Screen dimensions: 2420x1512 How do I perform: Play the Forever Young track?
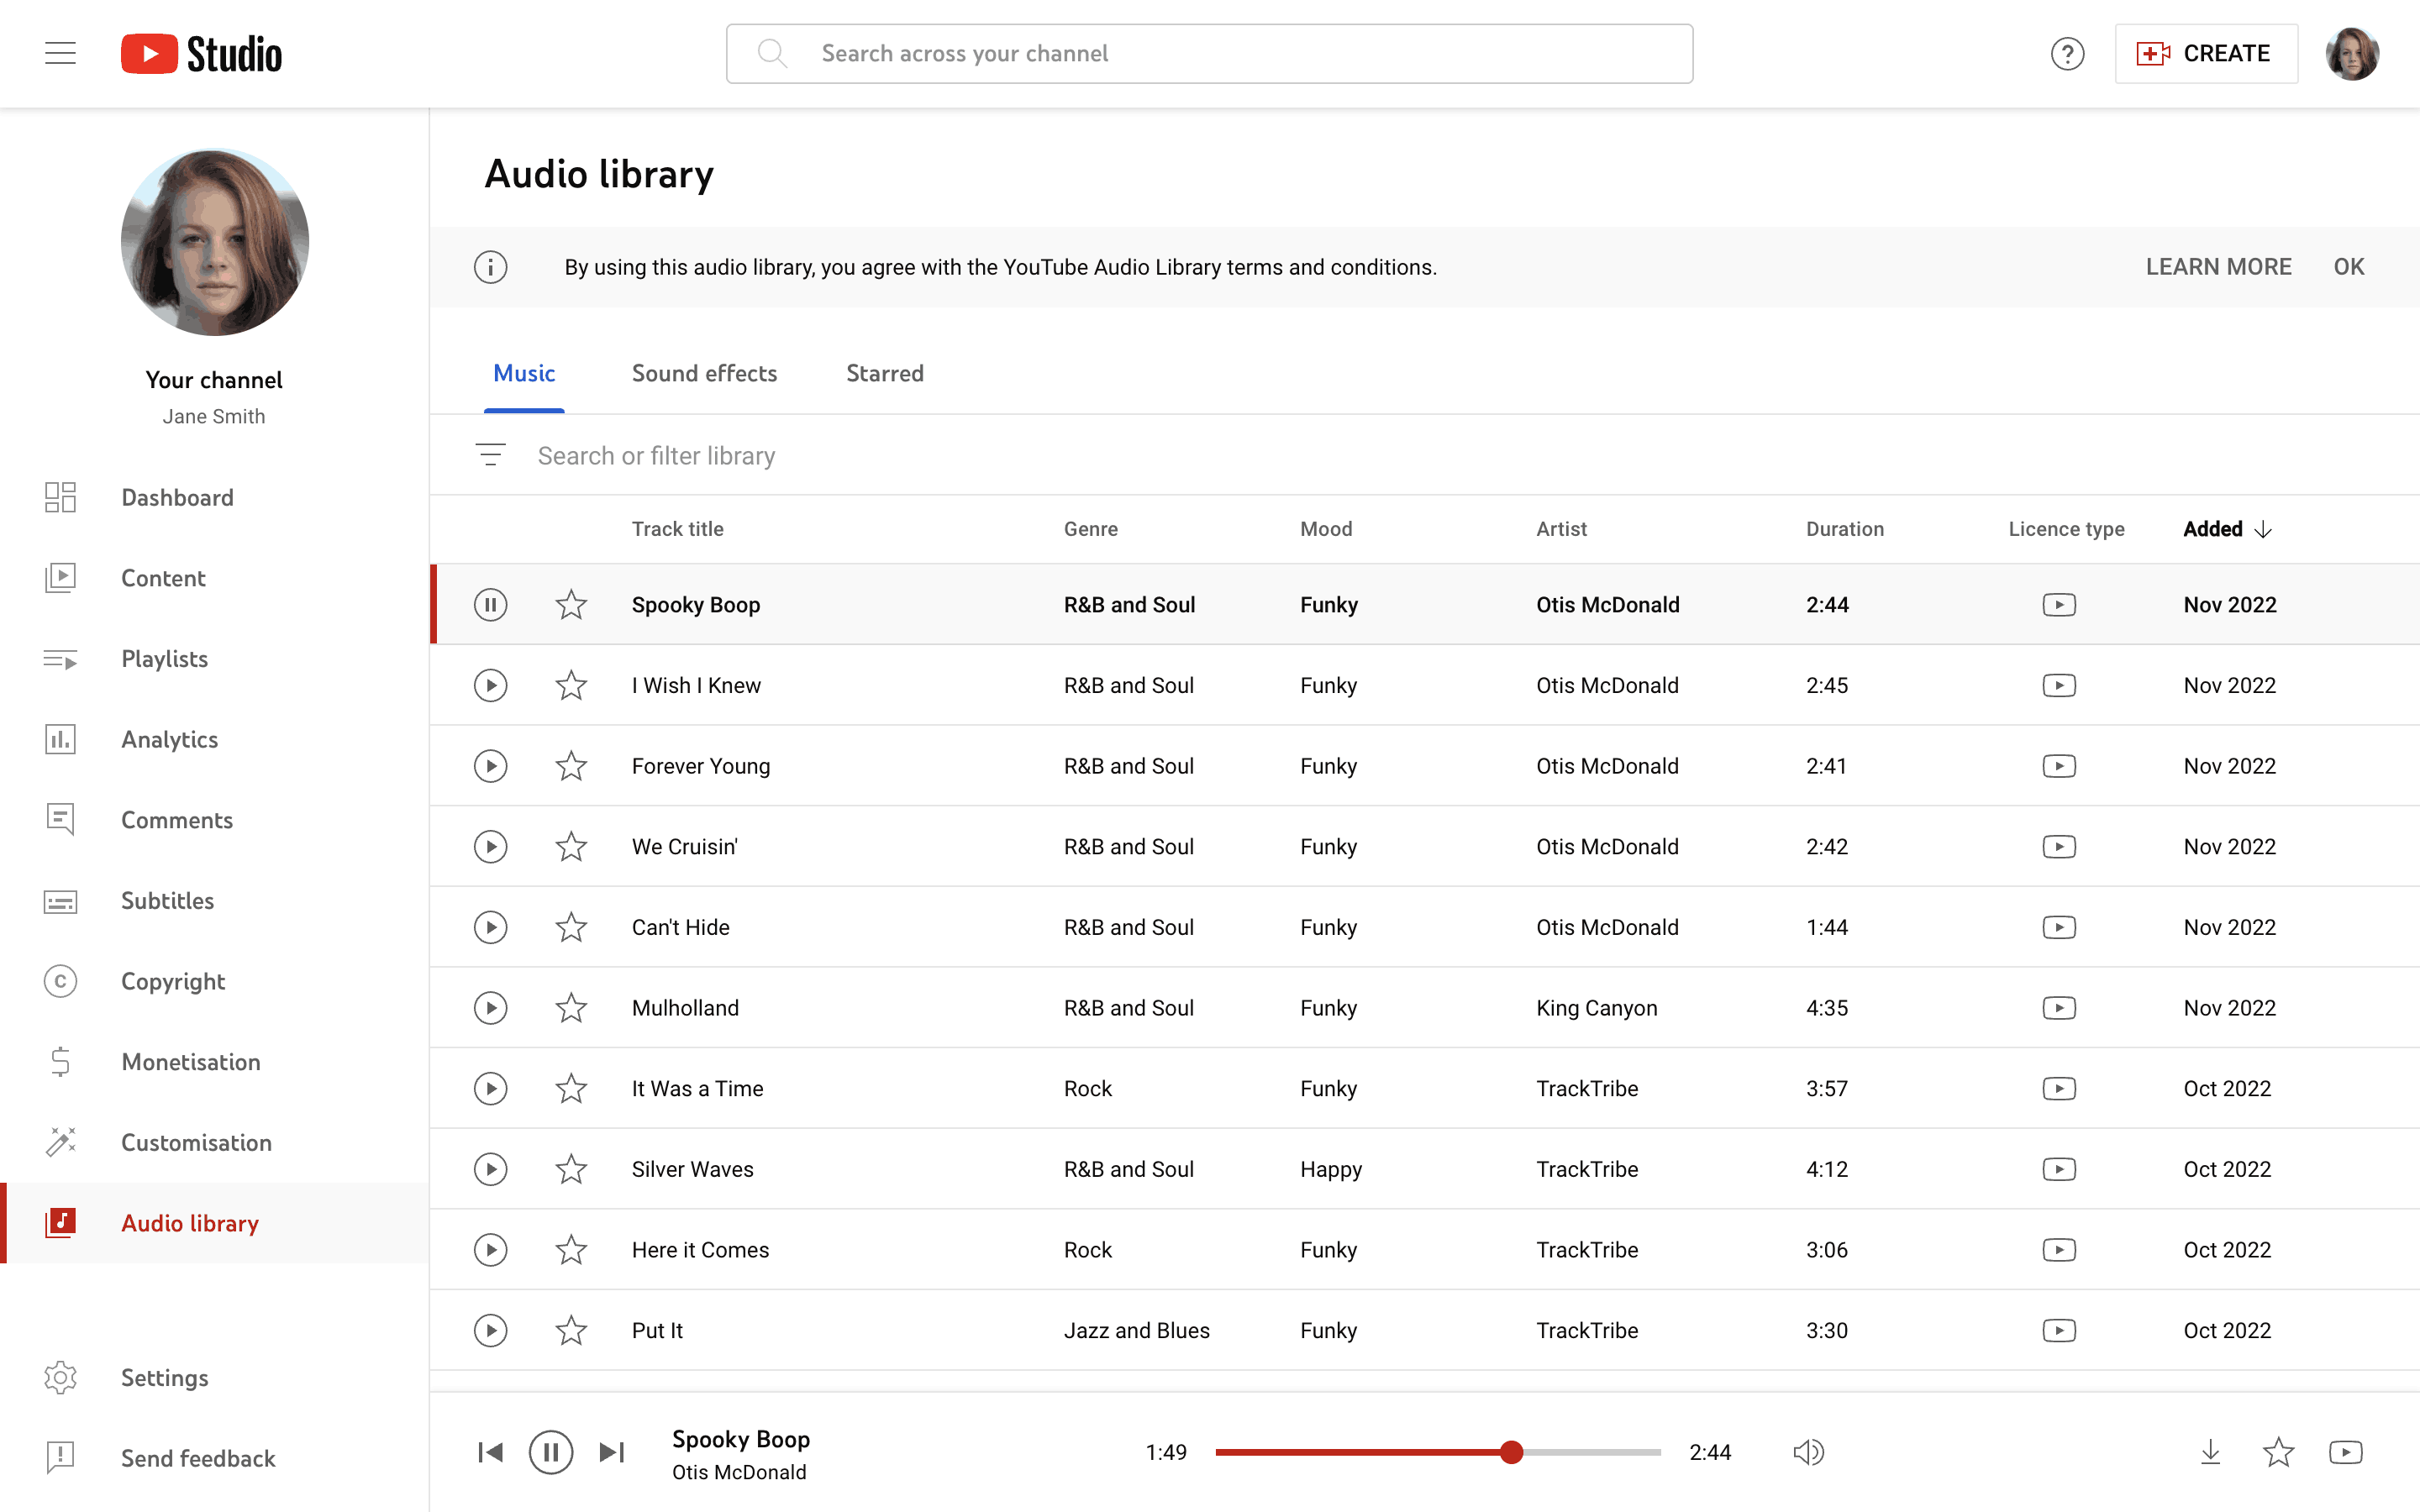(x=490, y=766)
